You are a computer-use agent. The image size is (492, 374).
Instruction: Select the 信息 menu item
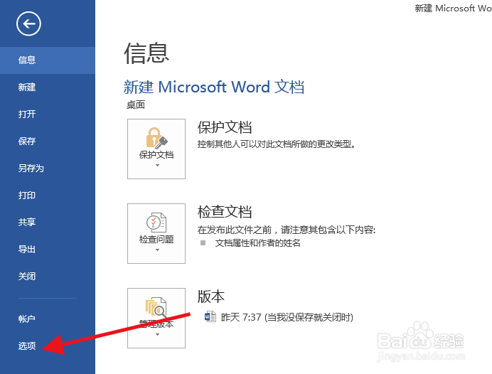pos(48,60)
